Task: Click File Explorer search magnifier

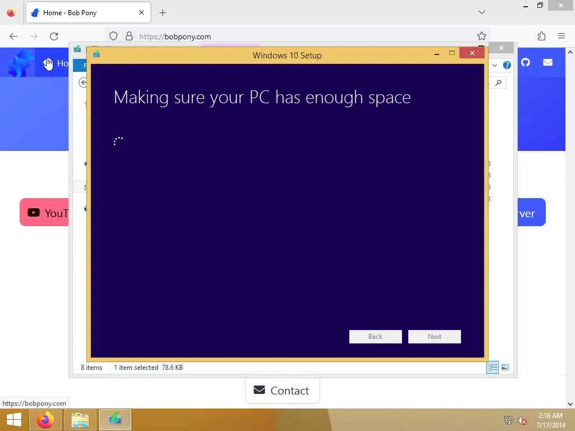Action: coord(498,83)
